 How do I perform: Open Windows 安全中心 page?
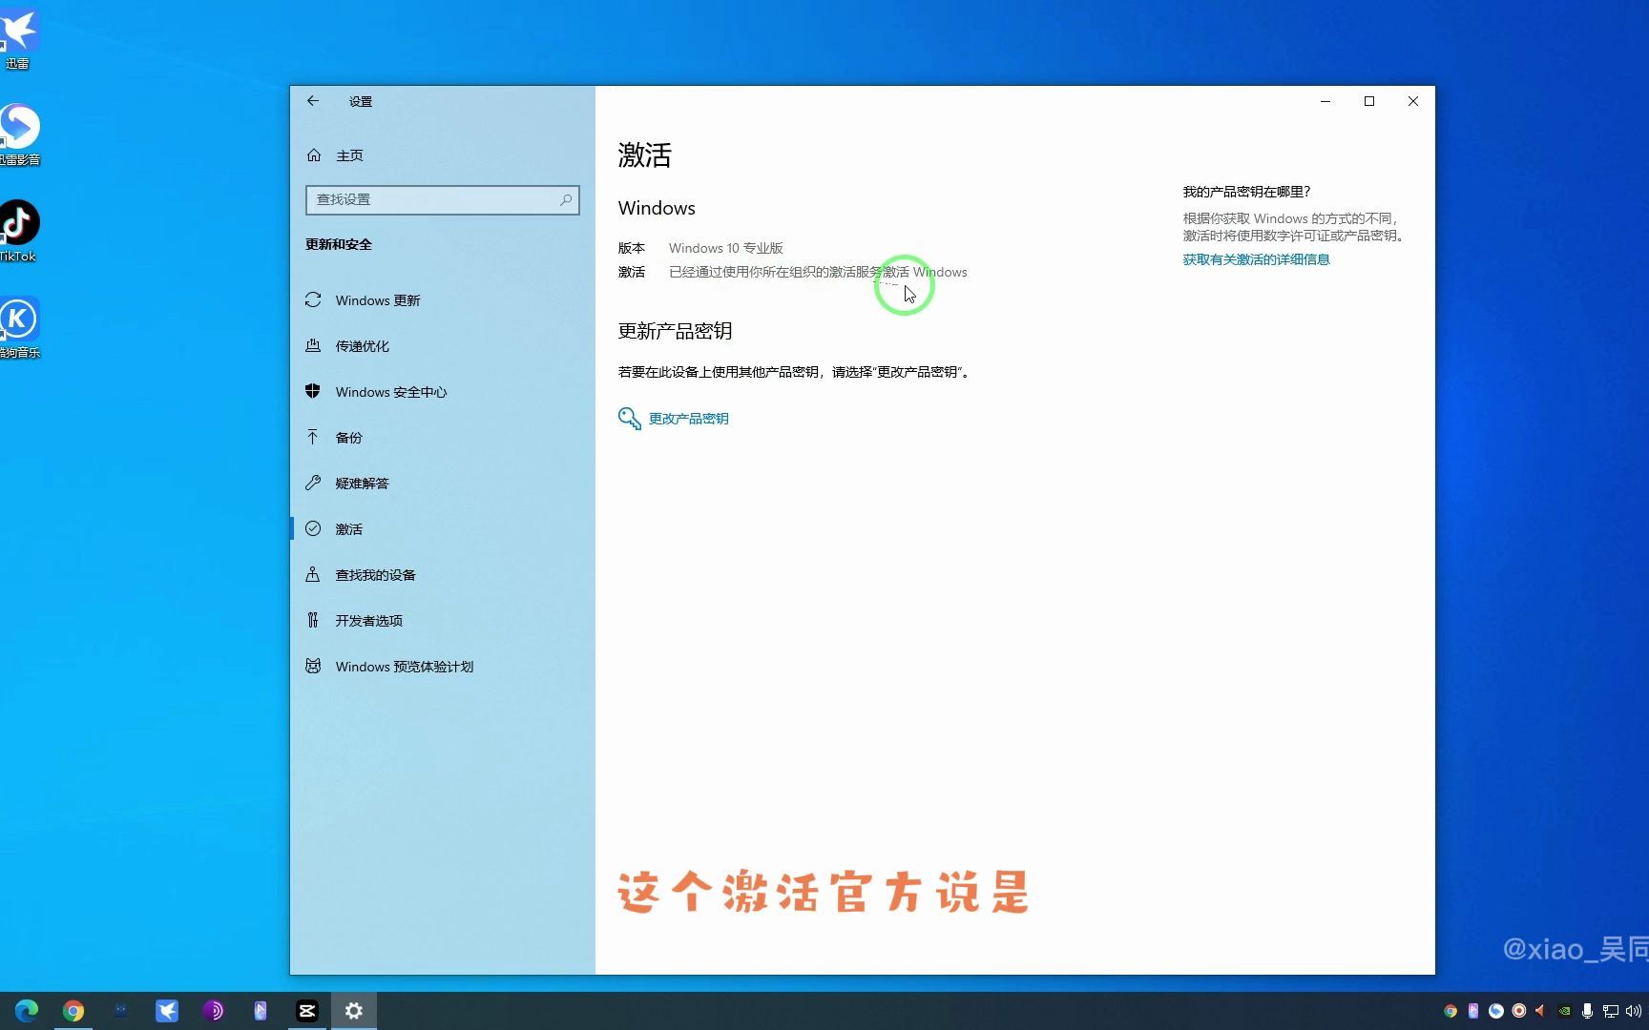tap(443, 392)
